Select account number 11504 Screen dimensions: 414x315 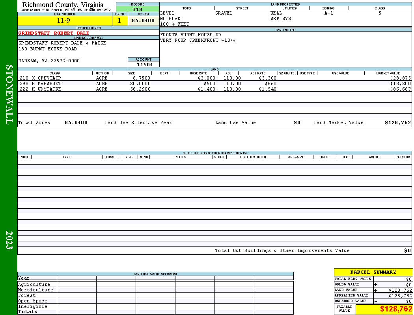pos(145,65)
